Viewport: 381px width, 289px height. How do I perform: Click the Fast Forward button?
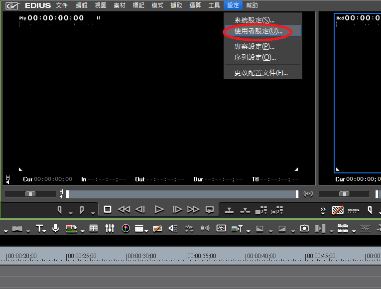(x=193, y=210)
